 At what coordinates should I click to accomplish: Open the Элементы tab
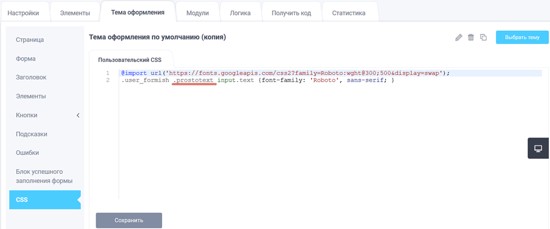pos(75,13)
